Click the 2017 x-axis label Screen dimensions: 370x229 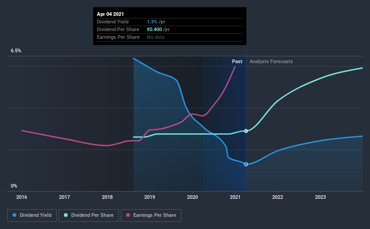click(64, 197)
